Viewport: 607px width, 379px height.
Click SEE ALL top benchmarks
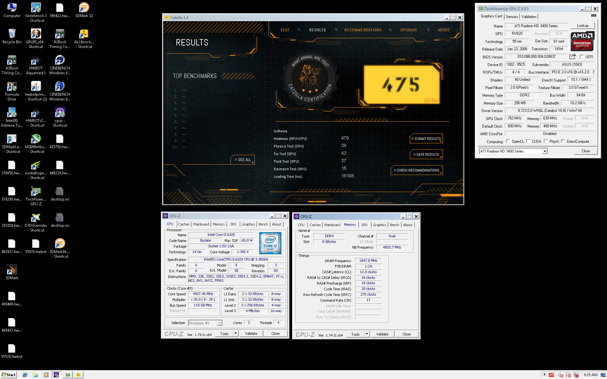(x=242, y=160)
